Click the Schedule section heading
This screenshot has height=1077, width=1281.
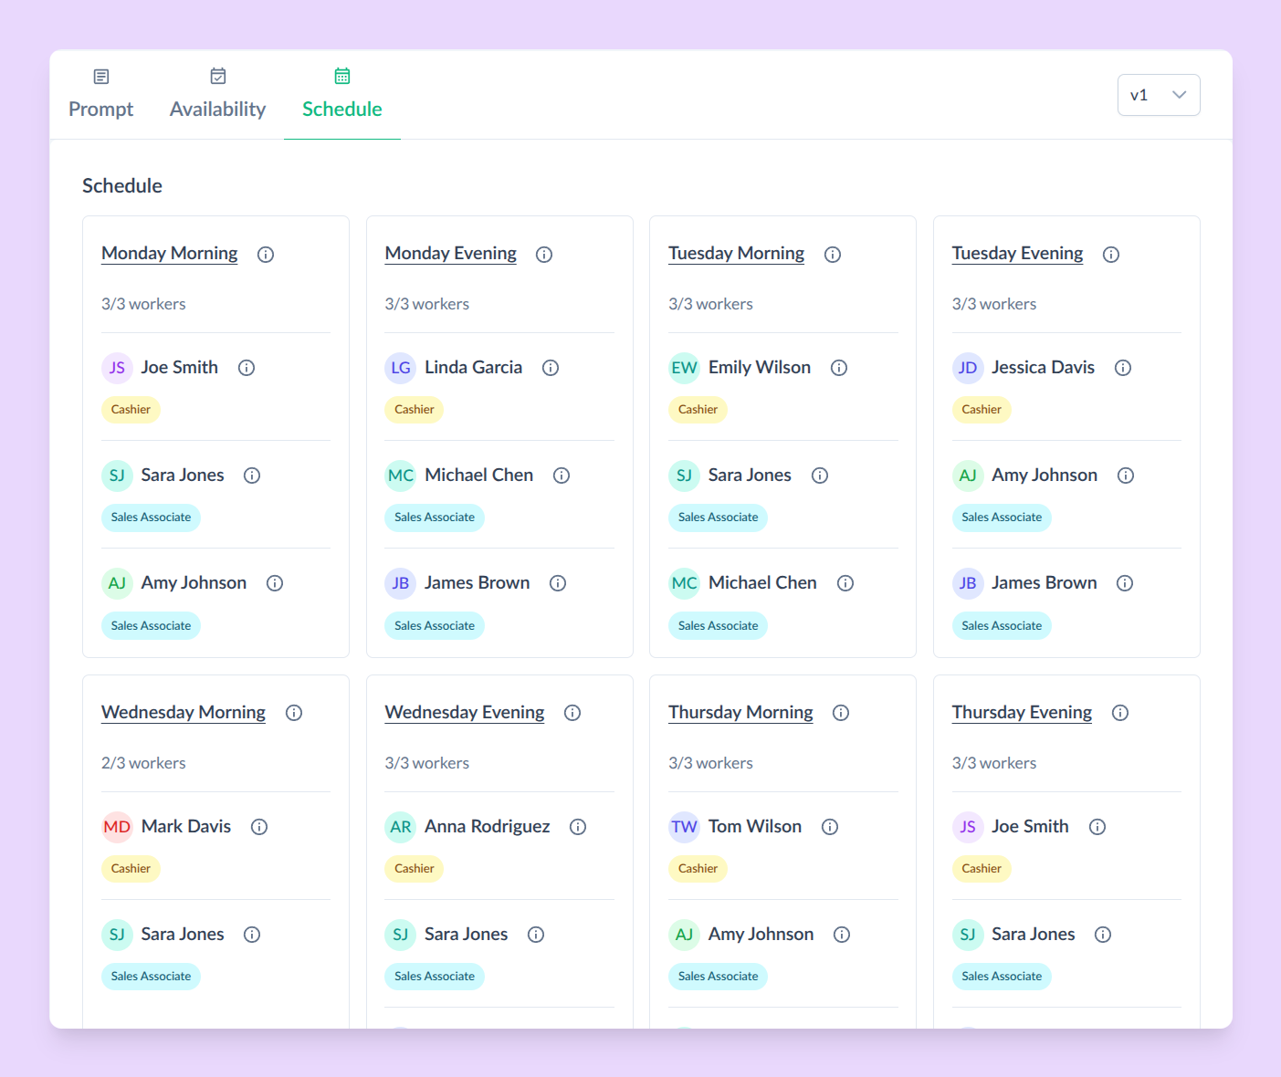click(122, 186)
